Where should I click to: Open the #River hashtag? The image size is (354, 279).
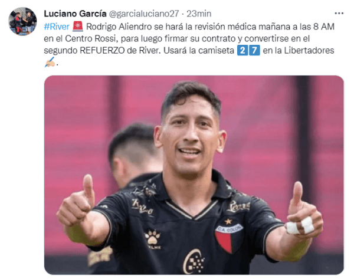coord(57,27)
